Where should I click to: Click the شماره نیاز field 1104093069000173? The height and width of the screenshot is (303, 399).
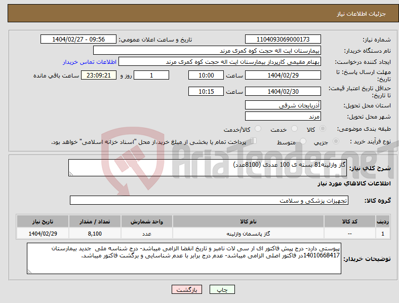[x=283, y=39]
